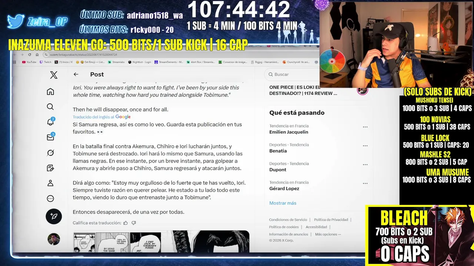
Task: Open more options for Dupont trend
Action: pyautogui.click(x=365, y=164)
